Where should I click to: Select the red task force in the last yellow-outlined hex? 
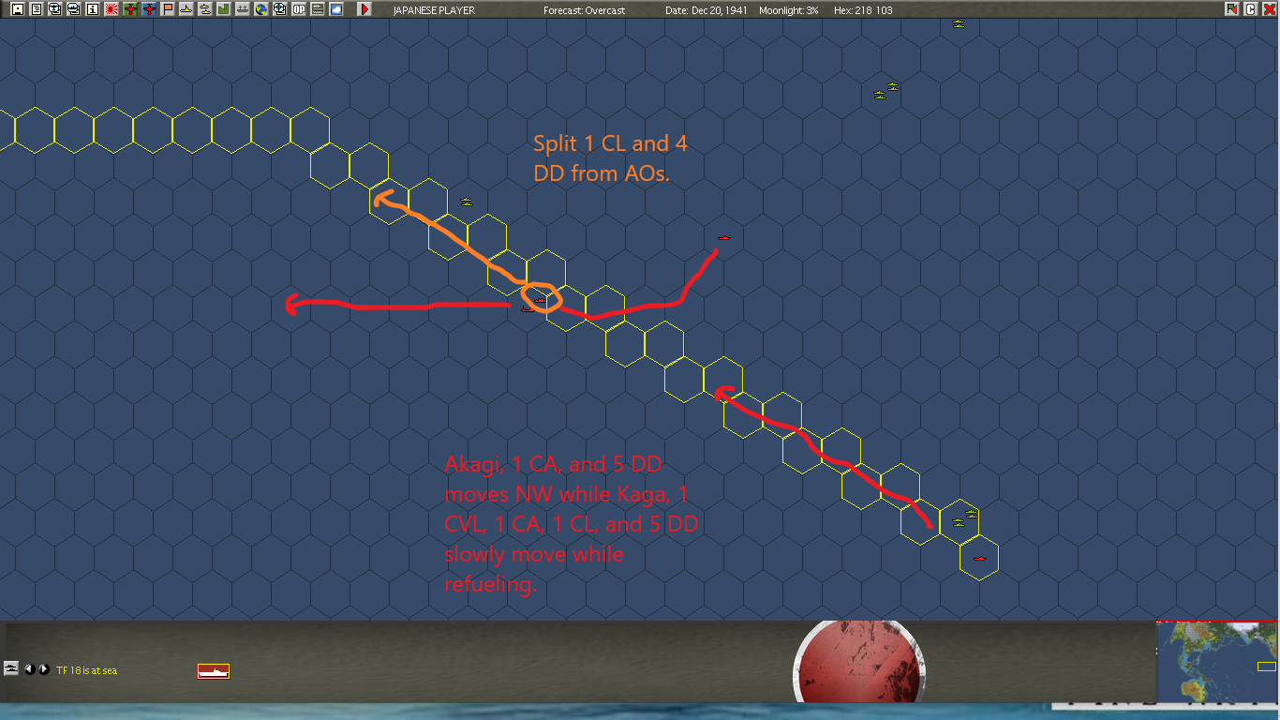click(979, 559)
